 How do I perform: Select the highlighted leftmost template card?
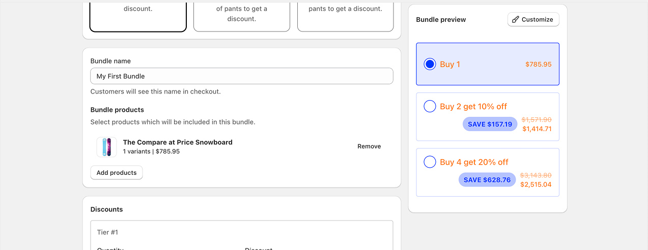[x=138, y=15]
